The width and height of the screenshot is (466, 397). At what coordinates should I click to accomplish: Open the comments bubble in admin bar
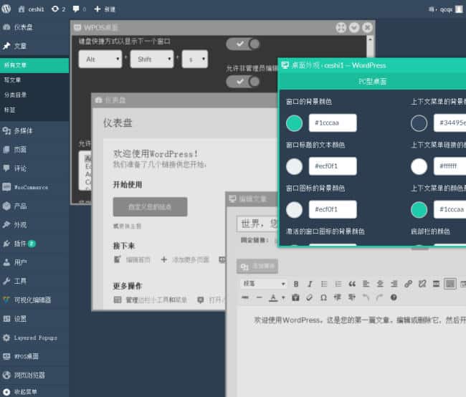click(80, 9)
